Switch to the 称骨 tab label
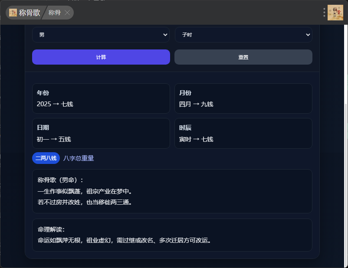 point(54,13)
